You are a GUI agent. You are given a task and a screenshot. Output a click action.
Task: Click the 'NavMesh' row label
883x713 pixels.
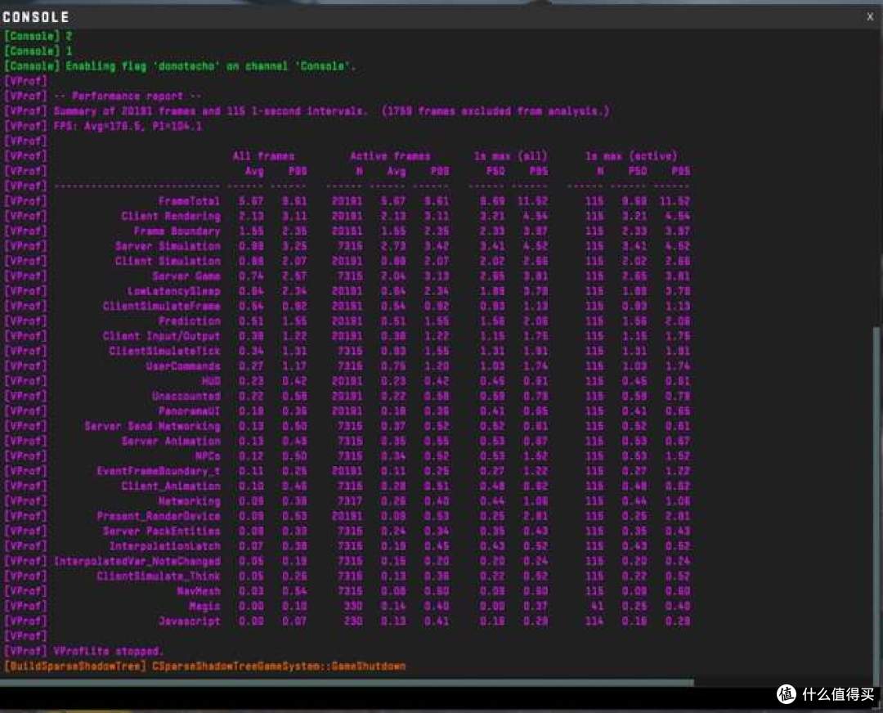[x=199, y=591]
